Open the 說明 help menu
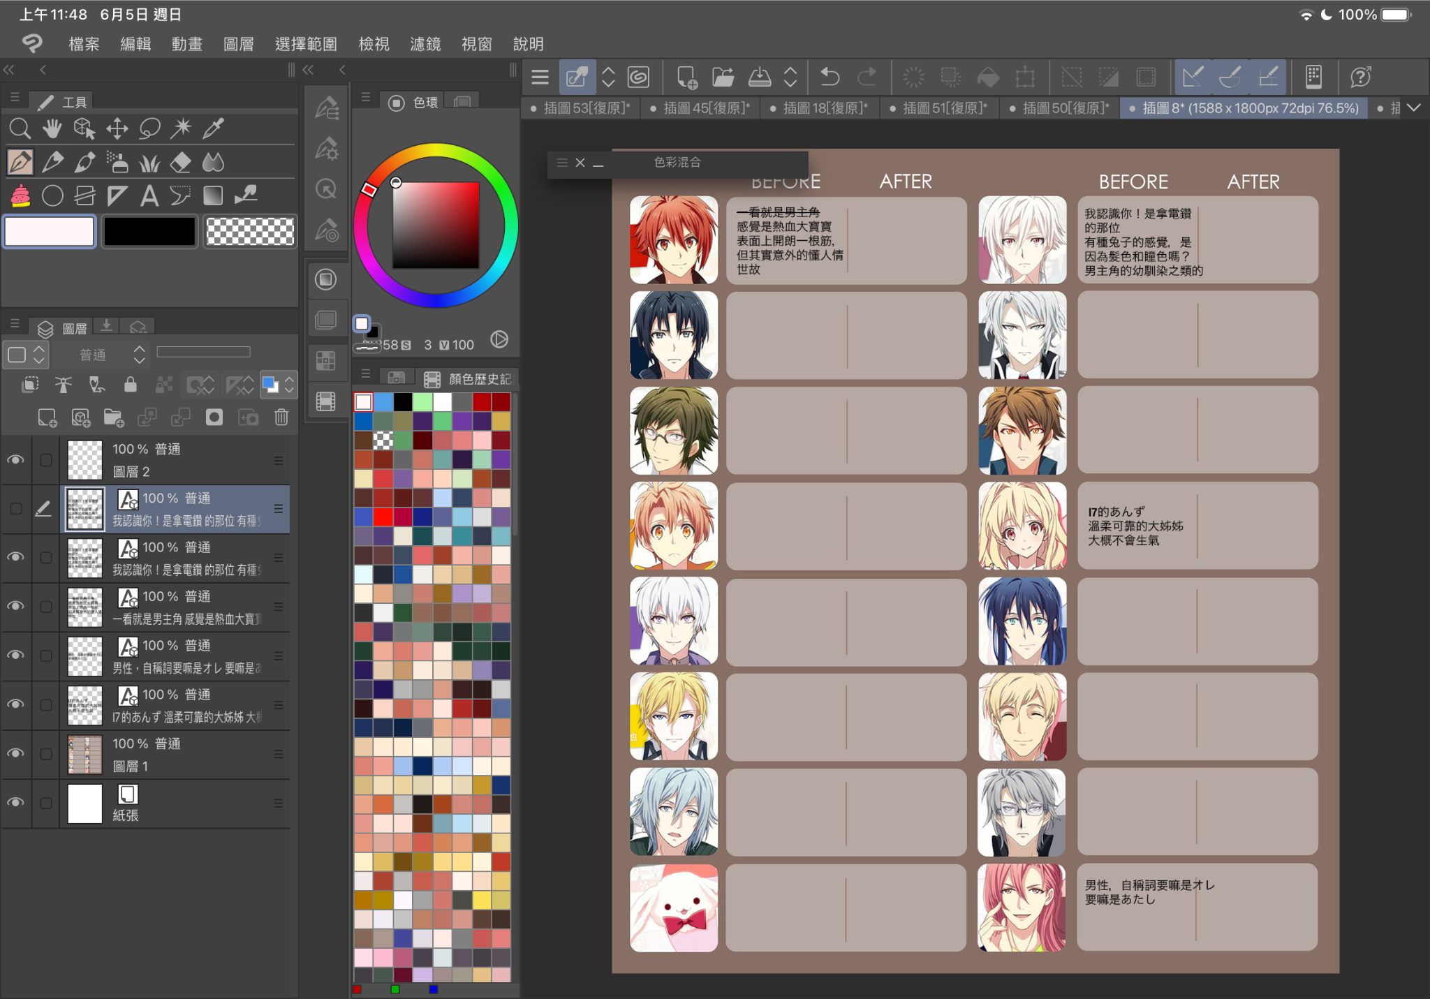Screen dimensions: 1430x999 528,44
